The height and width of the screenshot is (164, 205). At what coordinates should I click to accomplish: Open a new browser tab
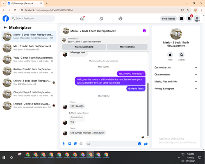pyautogui.click(x=47, y=3)
